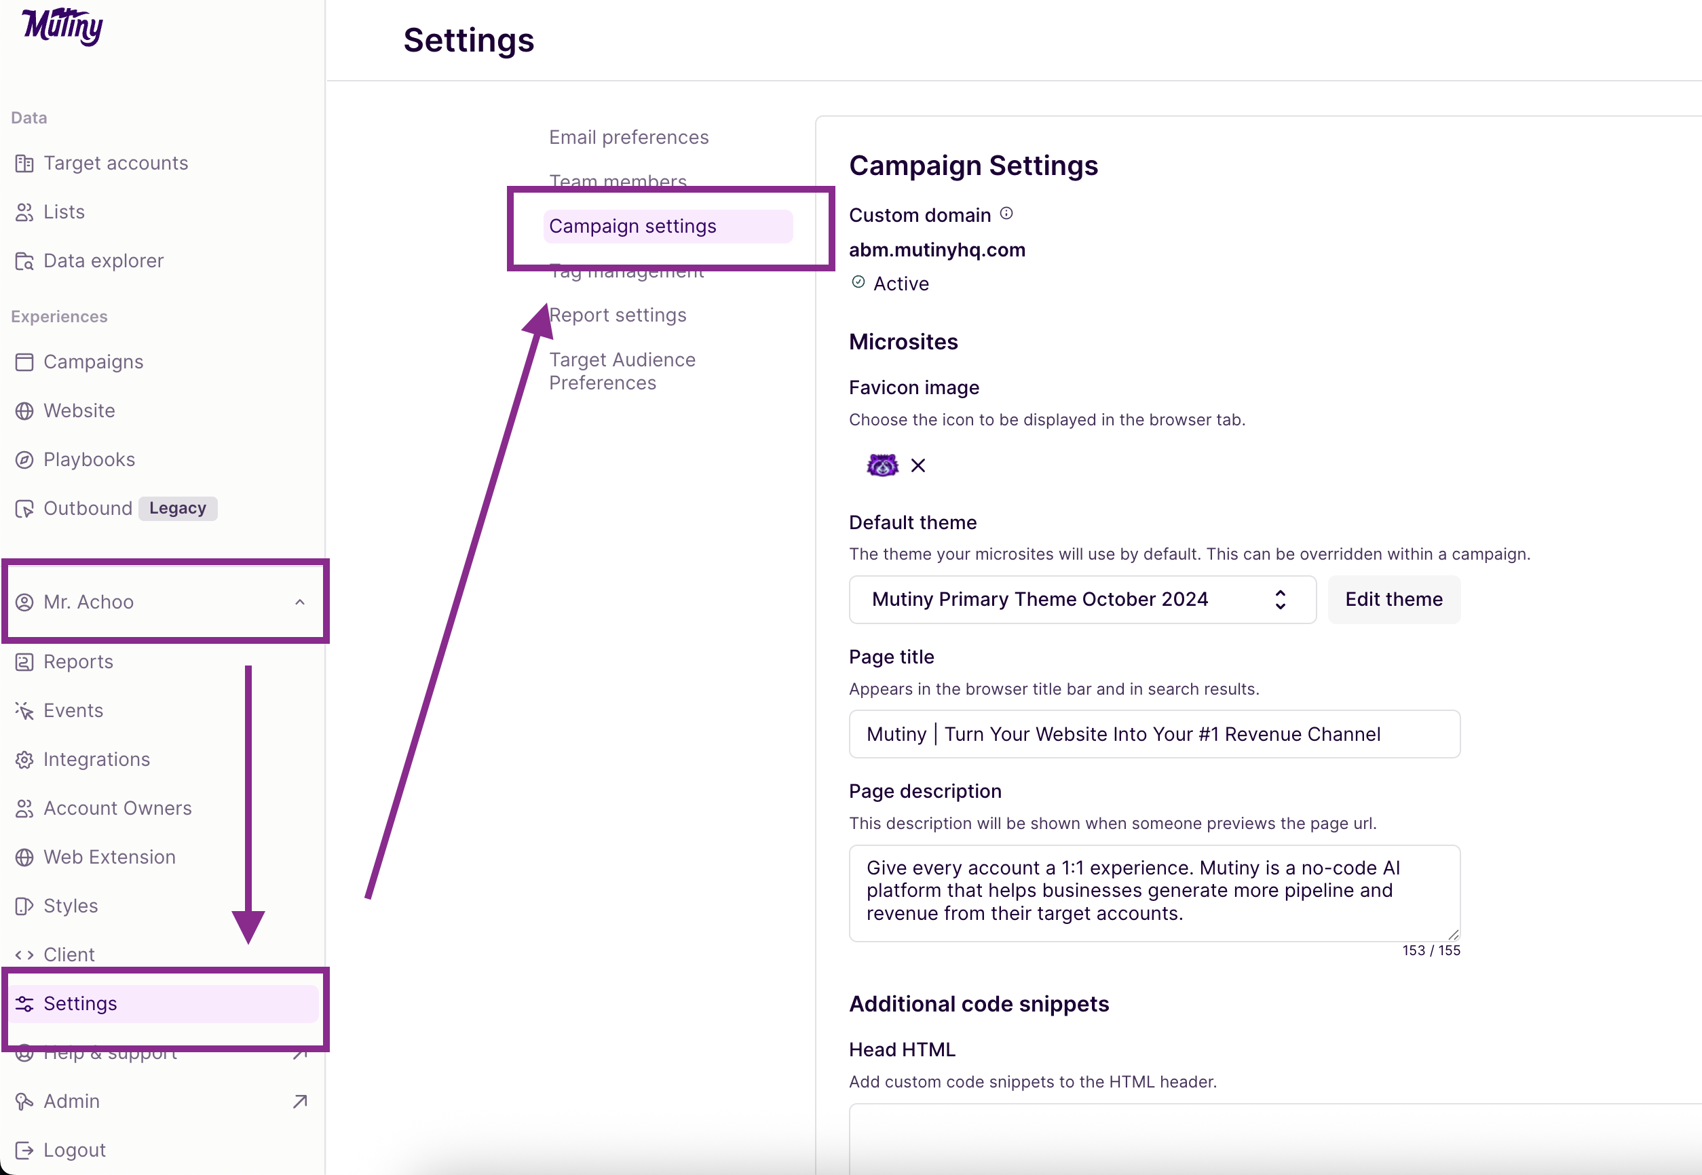Click the Reports icon in sidebar
This screenshot has width=1702, height=1175.
pos(24,662)
